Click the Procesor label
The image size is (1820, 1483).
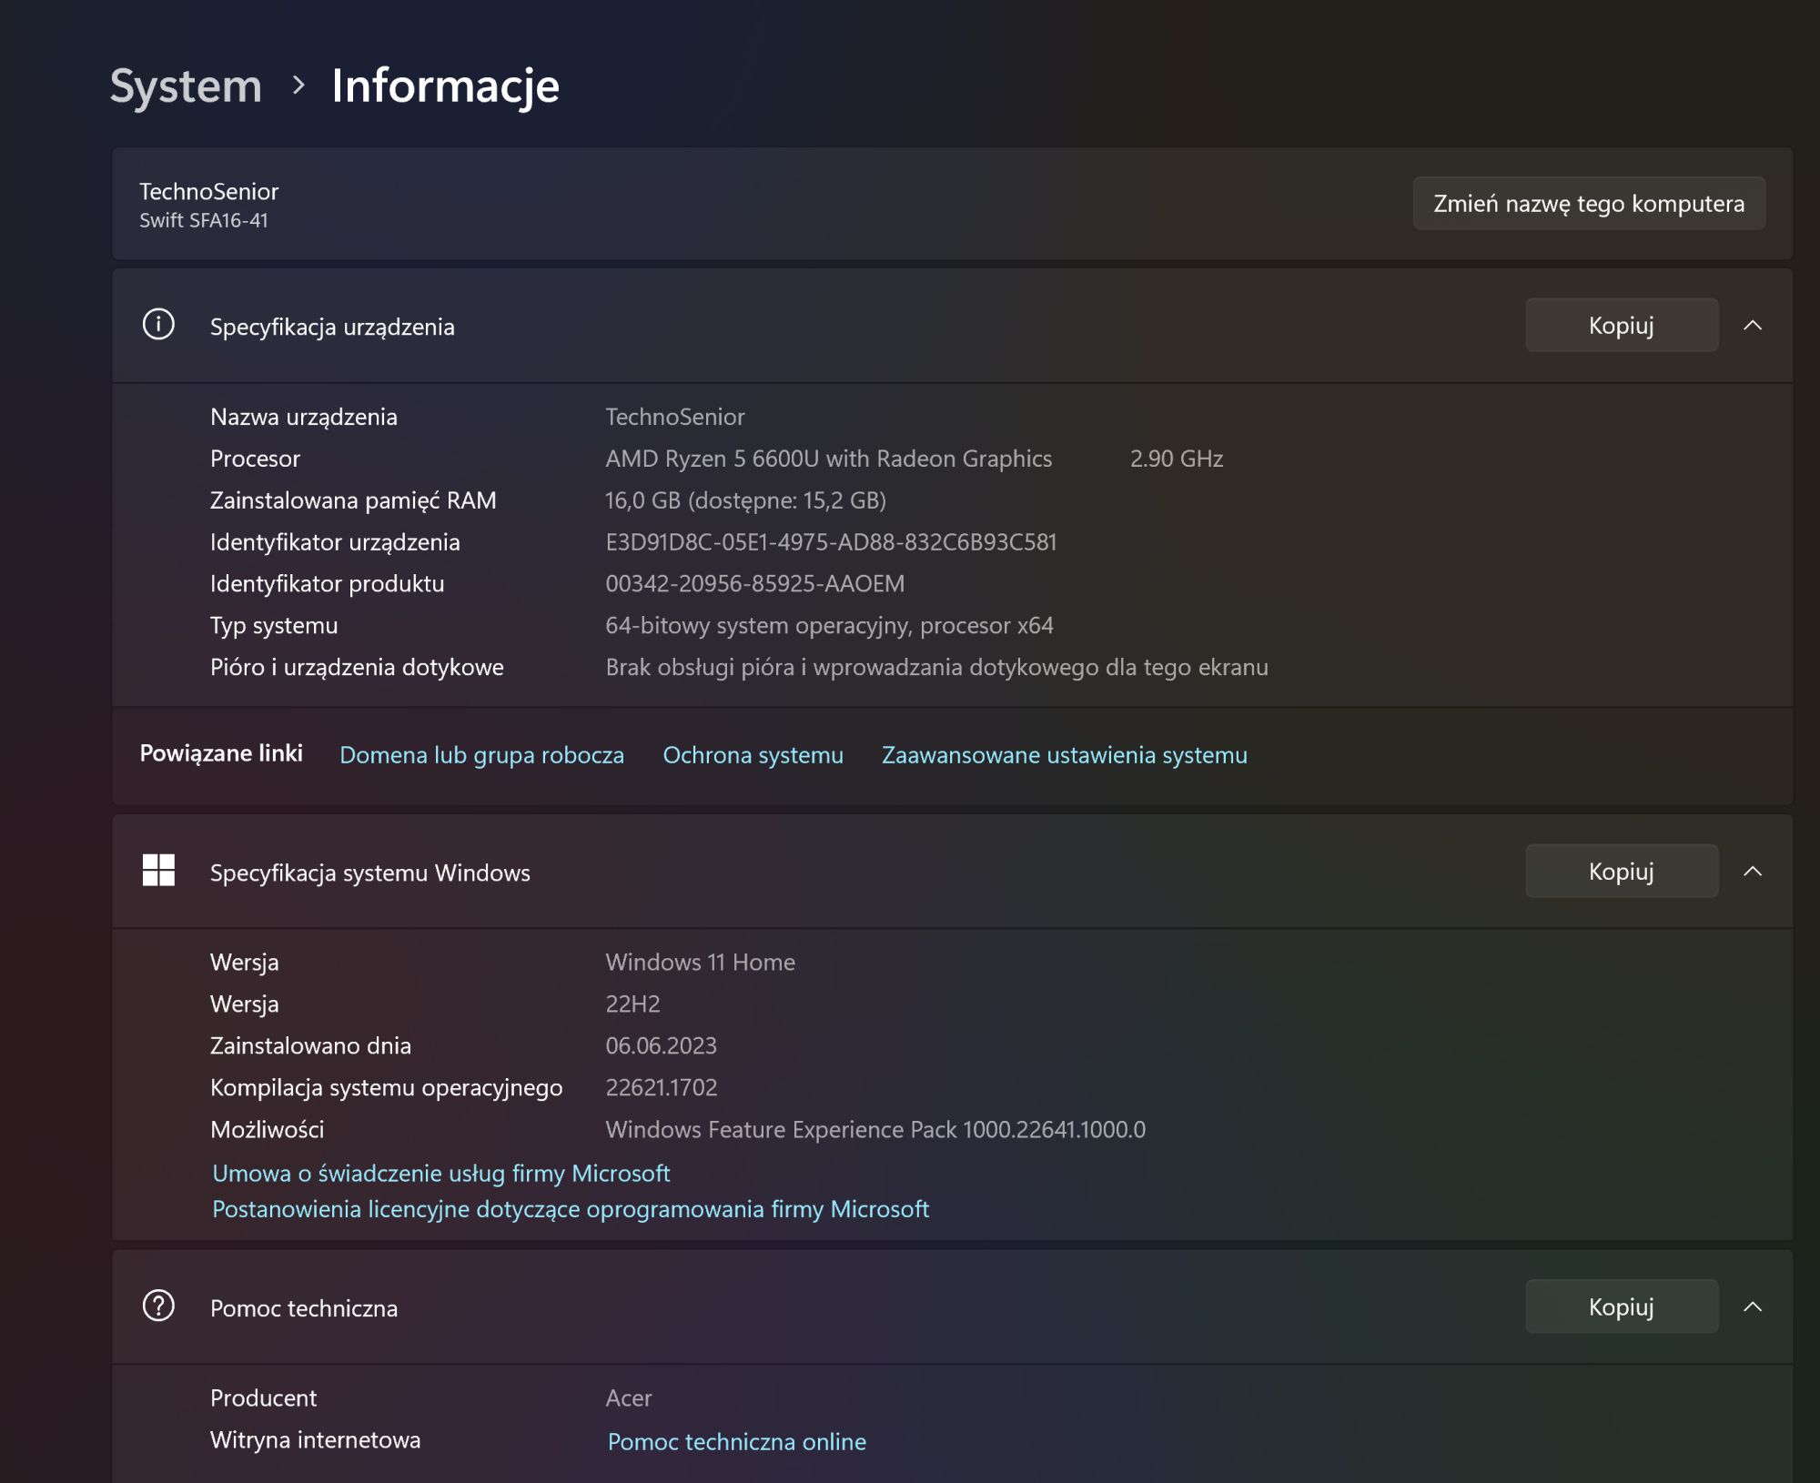click(255, 459)
